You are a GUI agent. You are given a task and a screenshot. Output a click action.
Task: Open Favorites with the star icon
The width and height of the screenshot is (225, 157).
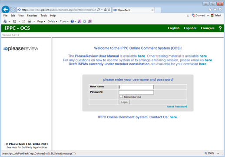click(215, 10)
